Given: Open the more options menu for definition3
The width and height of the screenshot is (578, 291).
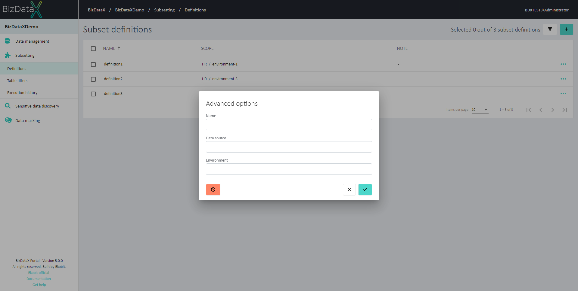Looking at the screenshot, I should pyautogui.click(x=563, y=94).
